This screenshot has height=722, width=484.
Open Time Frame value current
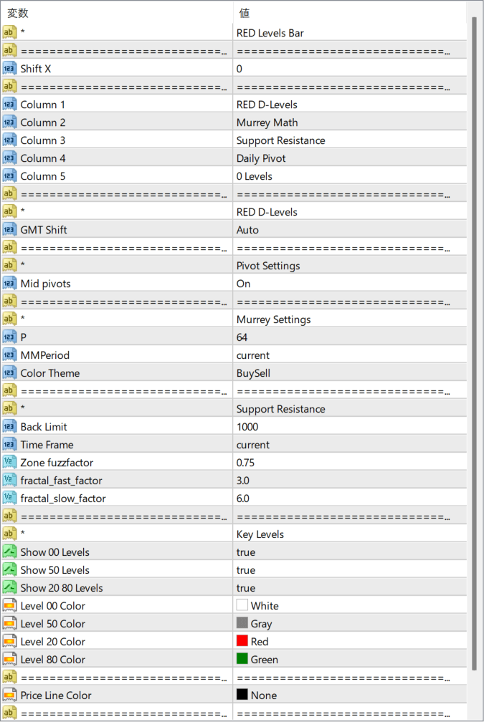point(253,445)
